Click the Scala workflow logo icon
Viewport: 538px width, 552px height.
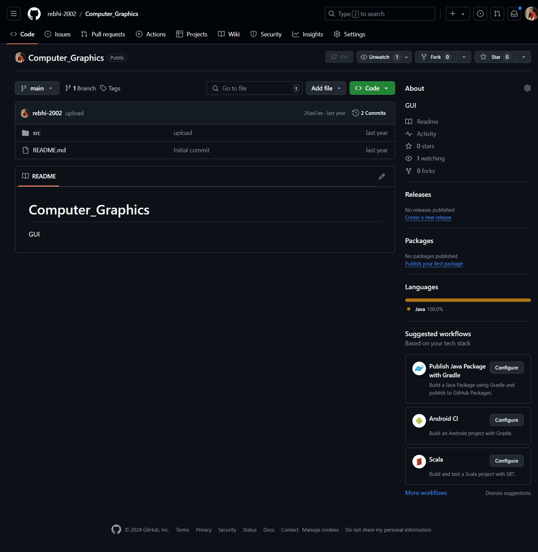(x=419, y=461)
